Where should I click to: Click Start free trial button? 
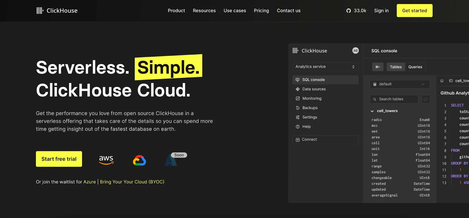click(59, 159)
